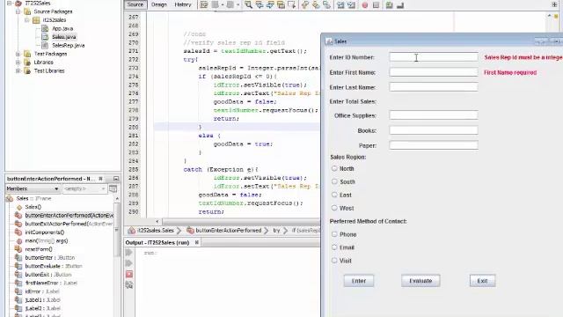The width and height of the screenshot is (563, 317).
Task: Click the Enter ID Number text field
Action: click(434, 56)
